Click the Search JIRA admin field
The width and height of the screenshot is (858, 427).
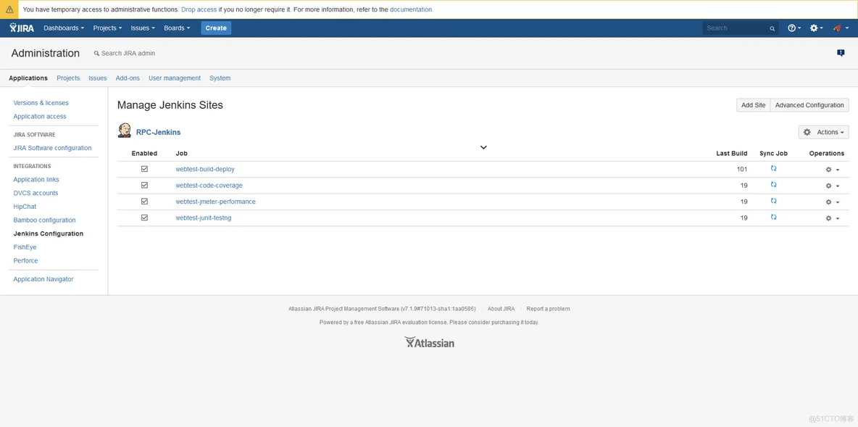(128, 53)
